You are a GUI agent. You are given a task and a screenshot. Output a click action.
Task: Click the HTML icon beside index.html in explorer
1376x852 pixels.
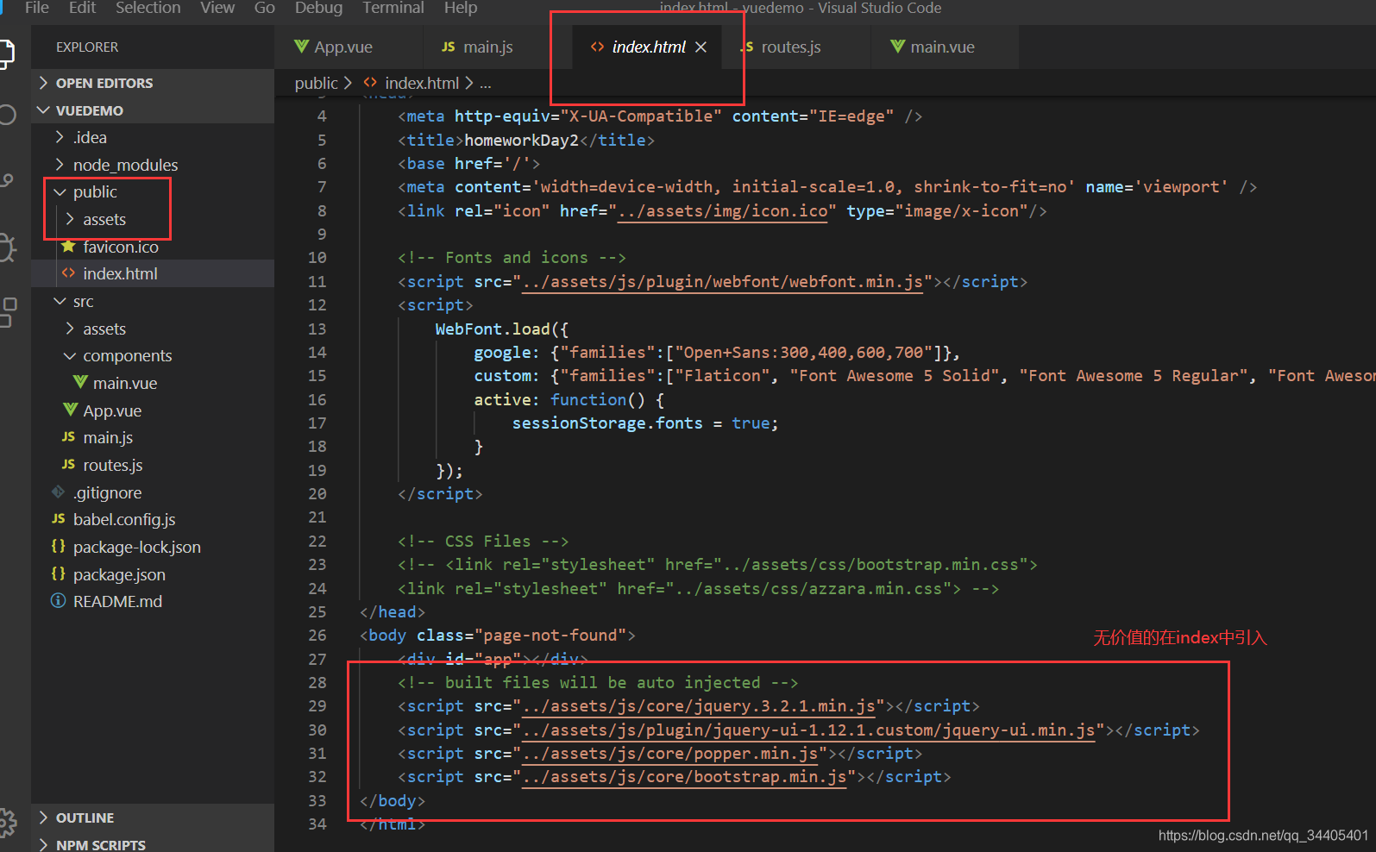pyautogui.click(x=68, y=273)
